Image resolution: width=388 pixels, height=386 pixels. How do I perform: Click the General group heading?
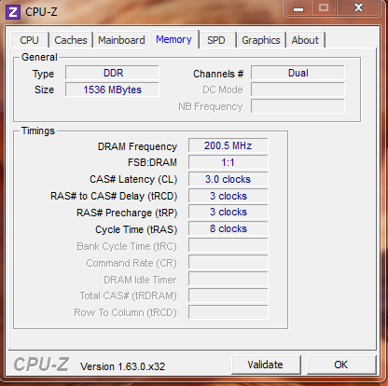pyautogui.click(x=39, y=57)
